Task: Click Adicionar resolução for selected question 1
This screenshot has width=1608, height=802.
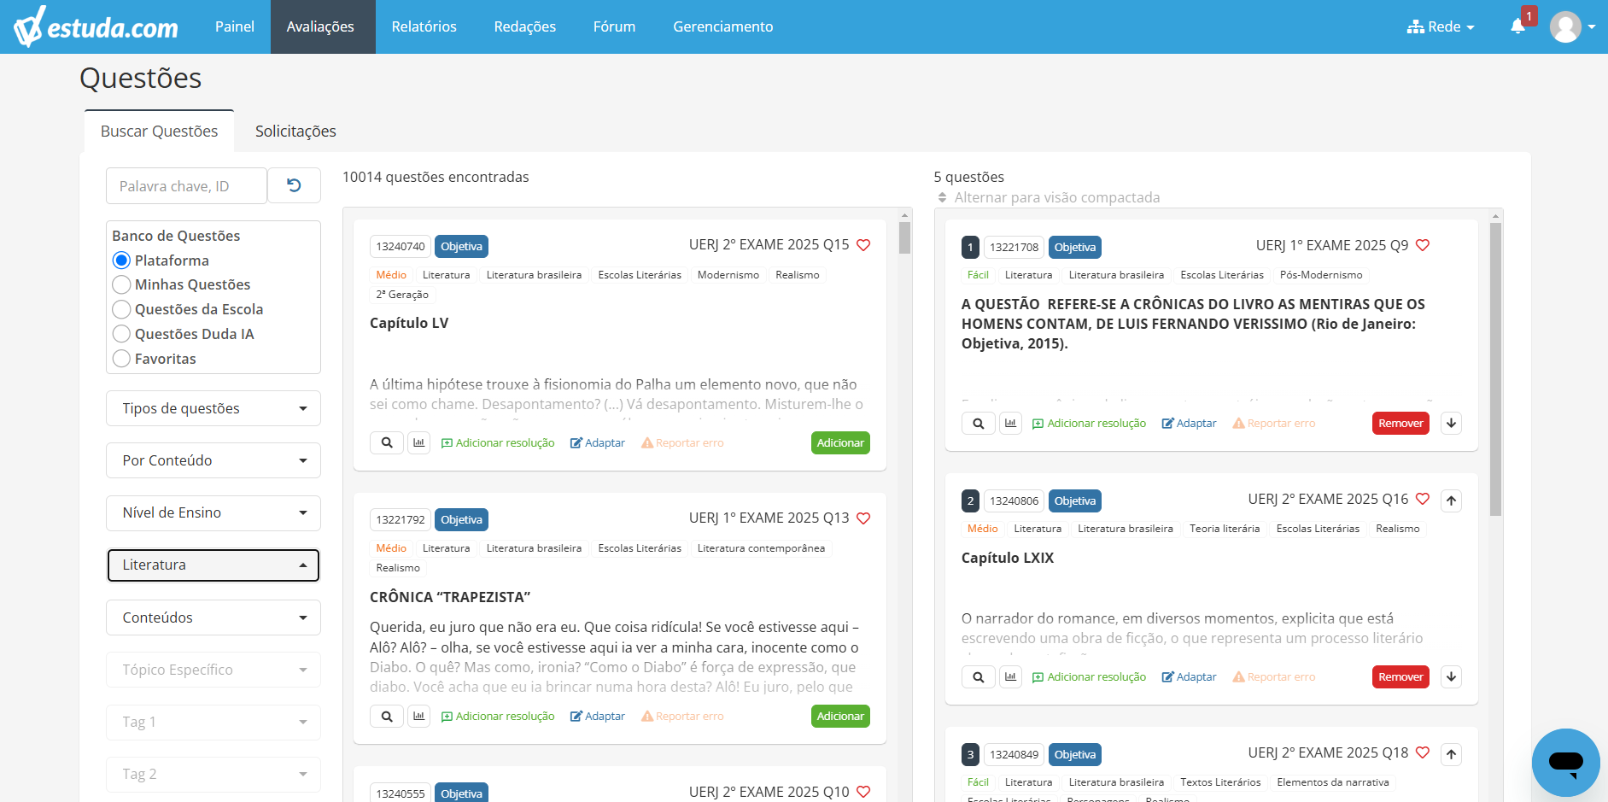Action: pos(1090,423)
